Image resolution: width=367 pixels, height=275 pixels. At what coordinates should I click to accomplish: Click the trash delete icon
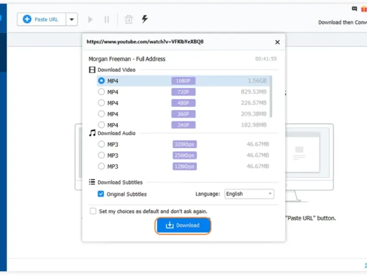pos(129,19)
